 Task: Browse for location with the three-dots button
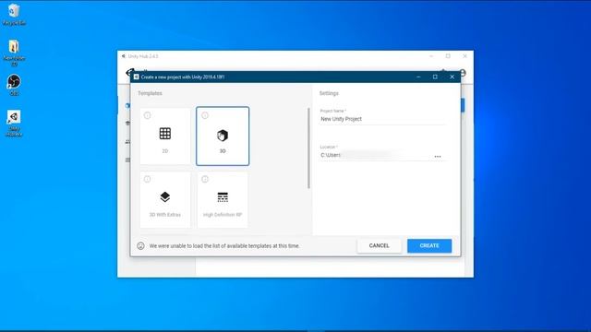(438, 156)
